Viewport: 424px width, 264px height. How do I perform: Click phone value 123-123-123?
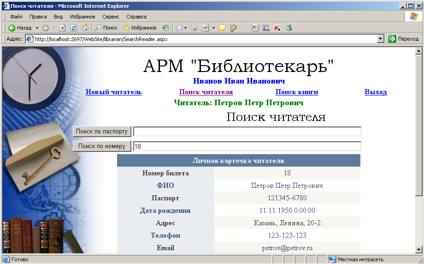coord(287,235)
